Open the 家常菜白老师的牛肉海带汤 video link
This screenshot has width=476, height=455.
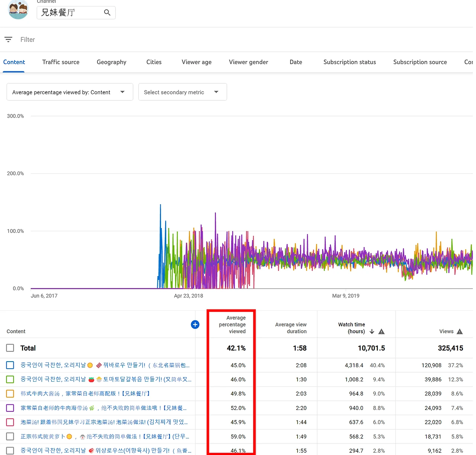[x=103, y=408]
